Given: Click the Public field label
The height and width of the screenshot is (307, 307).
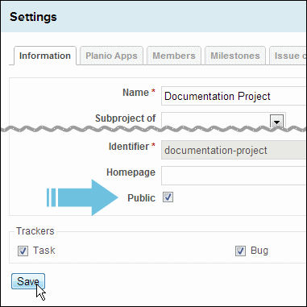Looking at the screenshot, I should [x=141, y=198].
